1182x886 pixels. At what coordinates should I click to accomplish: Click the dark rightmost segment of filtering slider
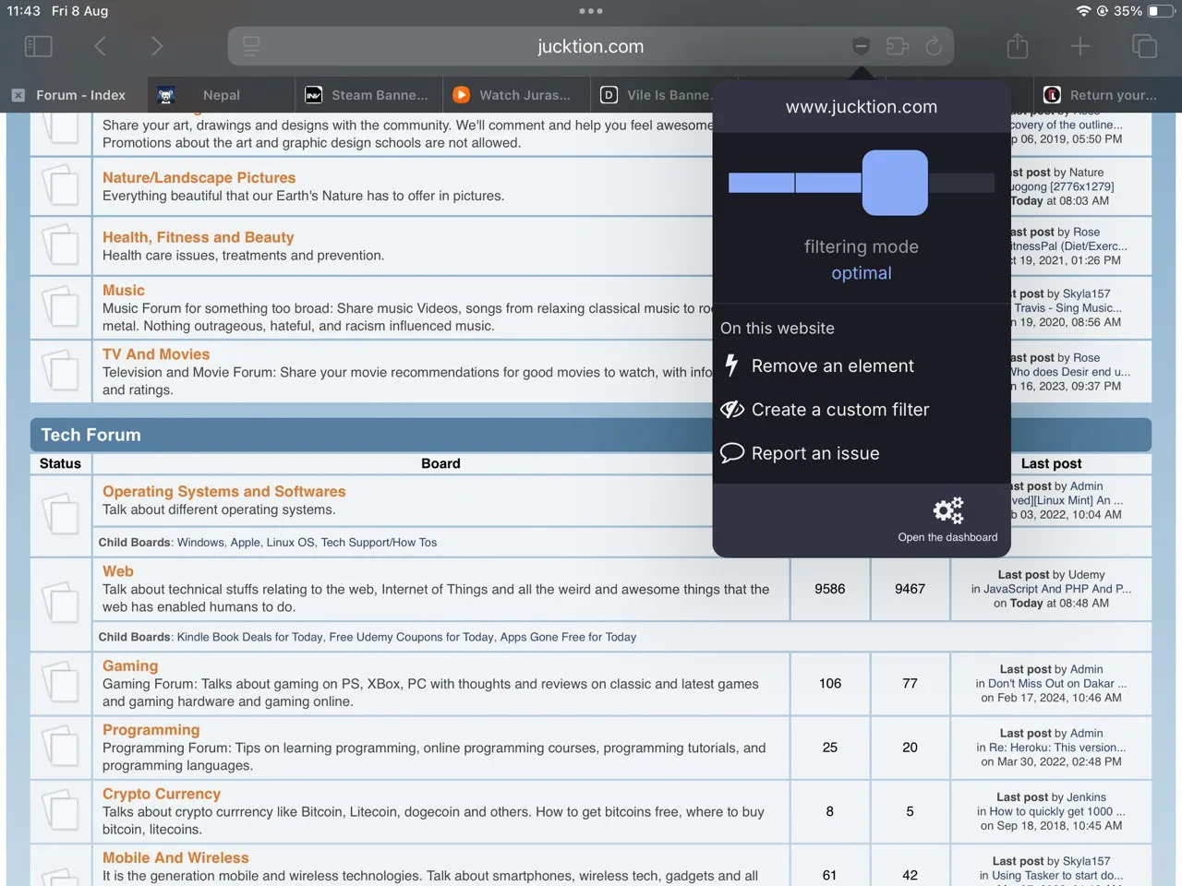(961, 183)
